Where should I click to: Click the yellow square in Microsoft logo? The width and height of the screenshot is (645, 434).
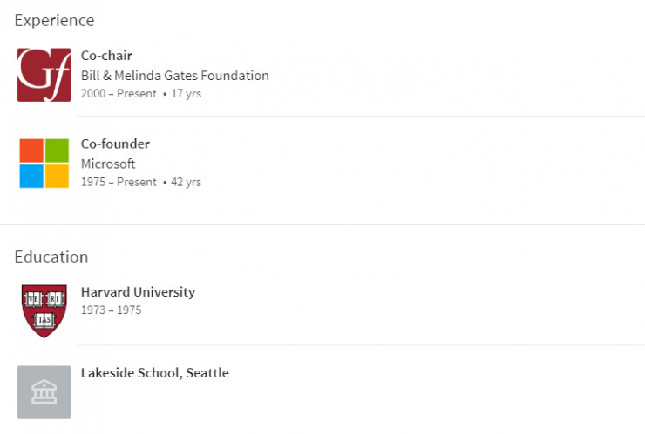[57, 176]
